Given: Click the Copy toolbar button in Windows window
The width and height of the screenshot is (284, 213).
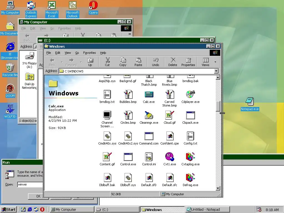Looking at the screenshot, I should [123, 62].
